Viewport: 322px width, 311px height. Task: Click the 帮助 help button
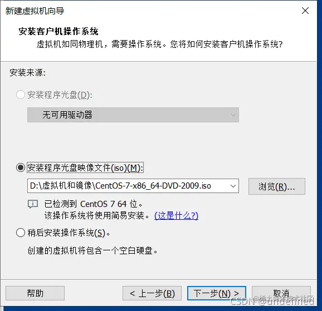point(35,293)
